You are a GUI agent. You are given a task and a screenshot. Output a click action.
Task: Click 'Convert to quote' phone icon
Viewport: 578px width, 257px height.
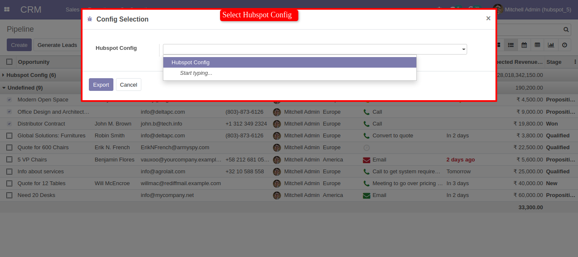[x=366, y=136]
